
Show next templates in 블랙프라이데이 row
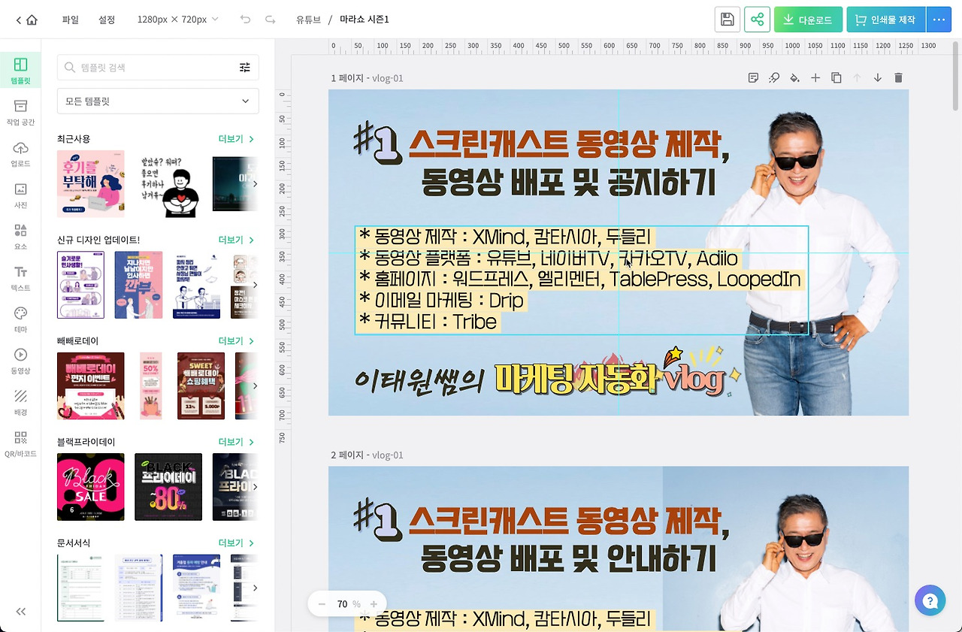point(255,487)
